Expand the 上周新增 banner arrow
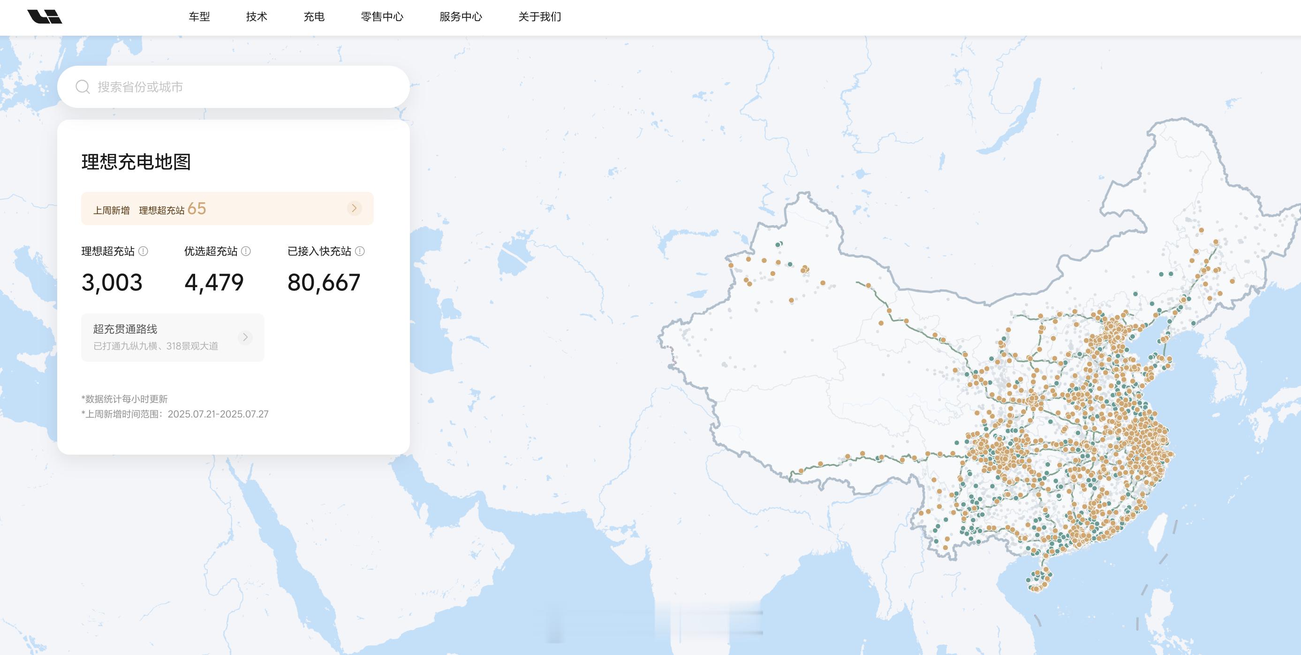This screenshot has height=655, width=1301. pyautogui.click(x=354, y=208)
